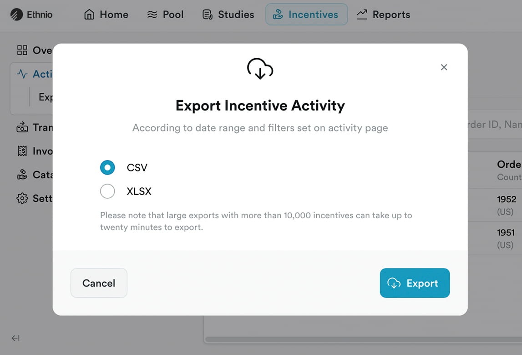Screen dimensions: 522x355
Task: Open Reports from the top navigation
Action: click(x=384, y=15)
